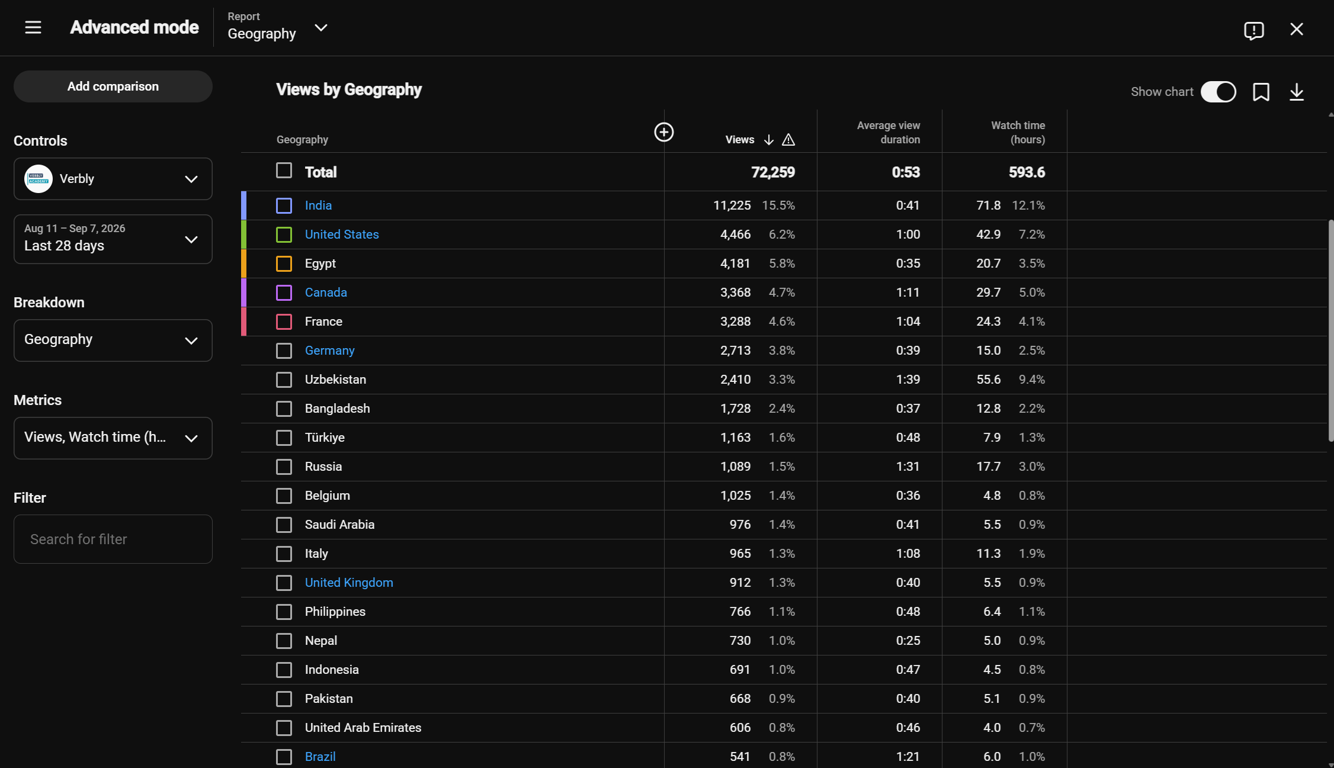This screenshot has width=1334, height=768.
Task: Uncheck the India row checkbox
Action: click(284, 205)
